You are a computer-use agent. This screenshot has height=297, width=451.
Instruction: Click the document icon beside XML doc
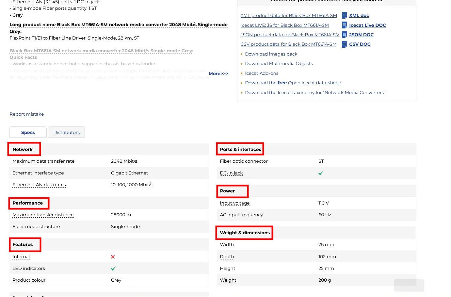(344, 15)
